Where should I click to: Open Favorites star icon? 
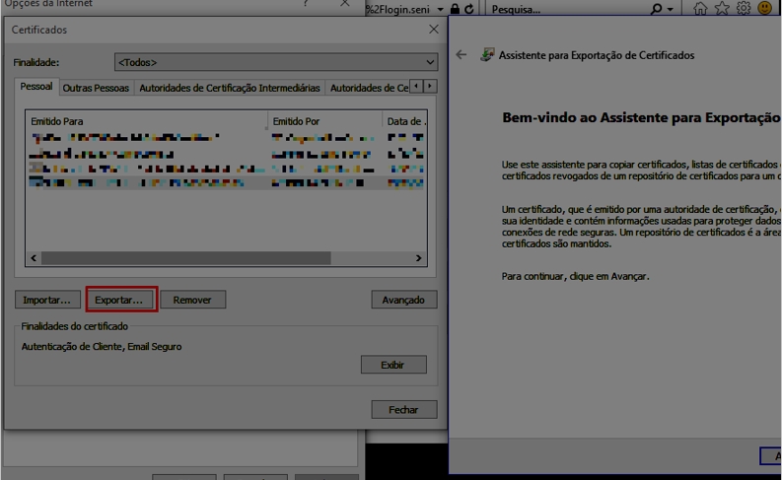coord(722,8)
